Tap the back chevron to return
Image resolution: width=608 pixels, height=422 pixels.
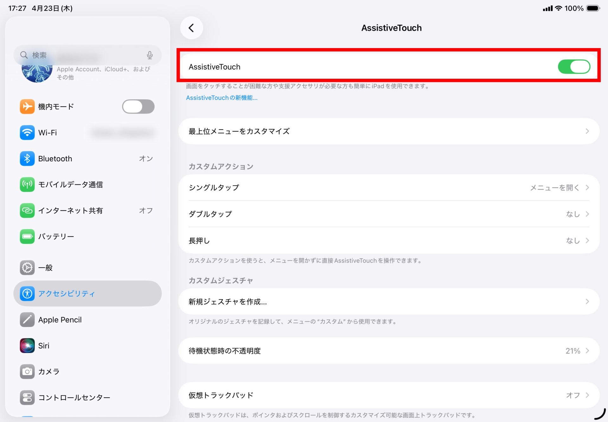(x=191, y=28)
